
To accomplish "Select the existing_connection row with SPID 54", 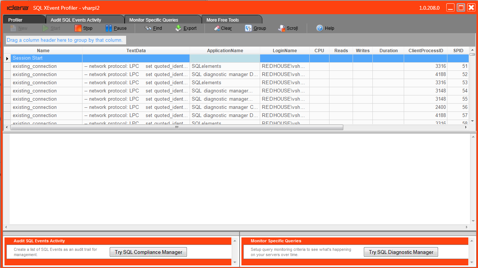I will point(236,91).
